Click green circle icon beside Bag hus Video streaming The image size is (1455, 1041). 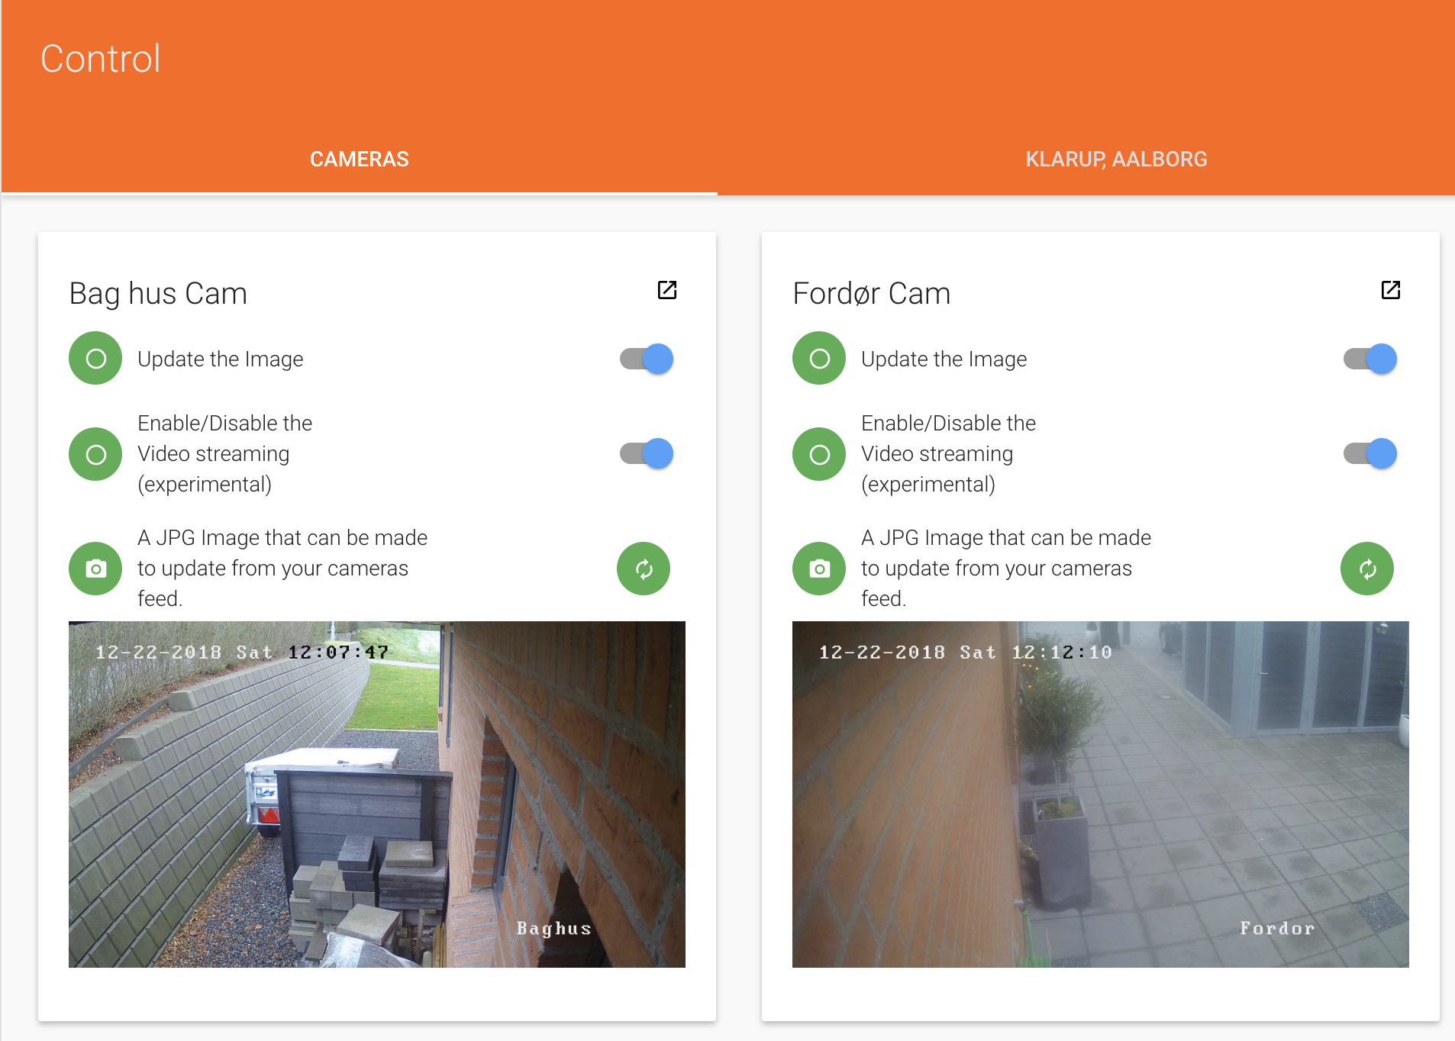[95, 454]
